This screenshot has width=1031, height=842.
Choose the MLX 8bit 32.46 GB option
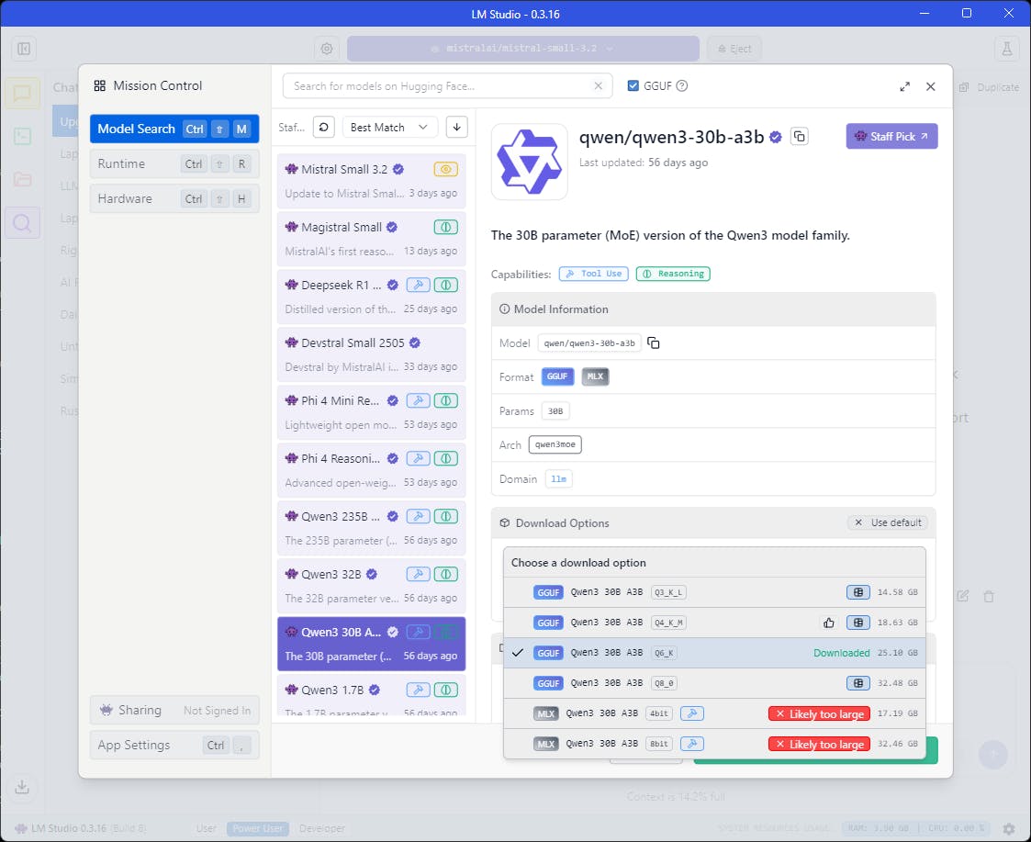coord(714,744)
